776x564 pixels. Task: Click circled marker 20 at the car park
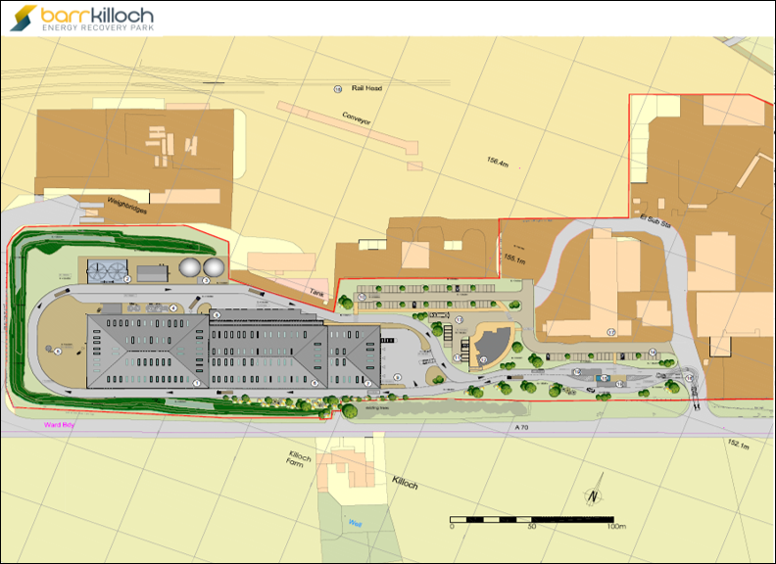click(x=362, y=295)
